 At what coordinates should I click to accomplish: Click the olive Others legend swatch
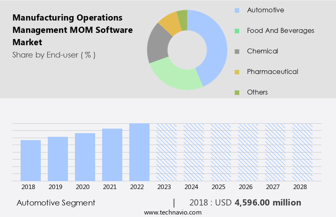click(x=237, y=92)
